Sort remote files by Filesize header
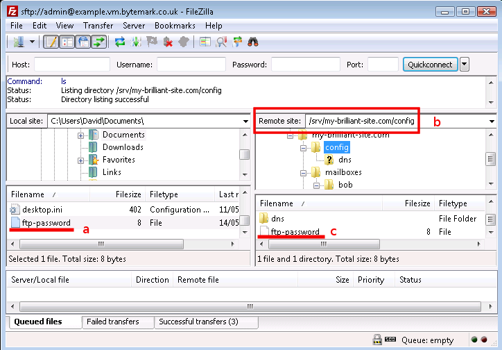The width and height of the screenshot is (502, 350). (408, 203)
